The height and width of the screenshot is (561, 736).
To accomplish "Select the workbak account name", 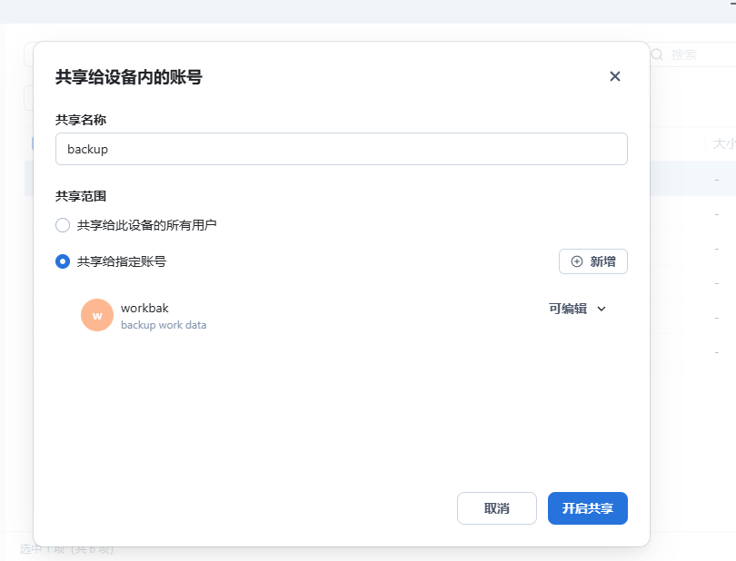I will point(144,309).
